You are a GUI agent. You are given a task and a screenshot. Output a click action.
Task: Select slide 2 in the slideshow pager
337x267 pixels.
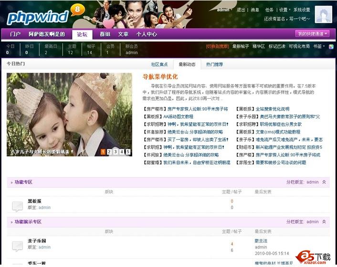109,152
